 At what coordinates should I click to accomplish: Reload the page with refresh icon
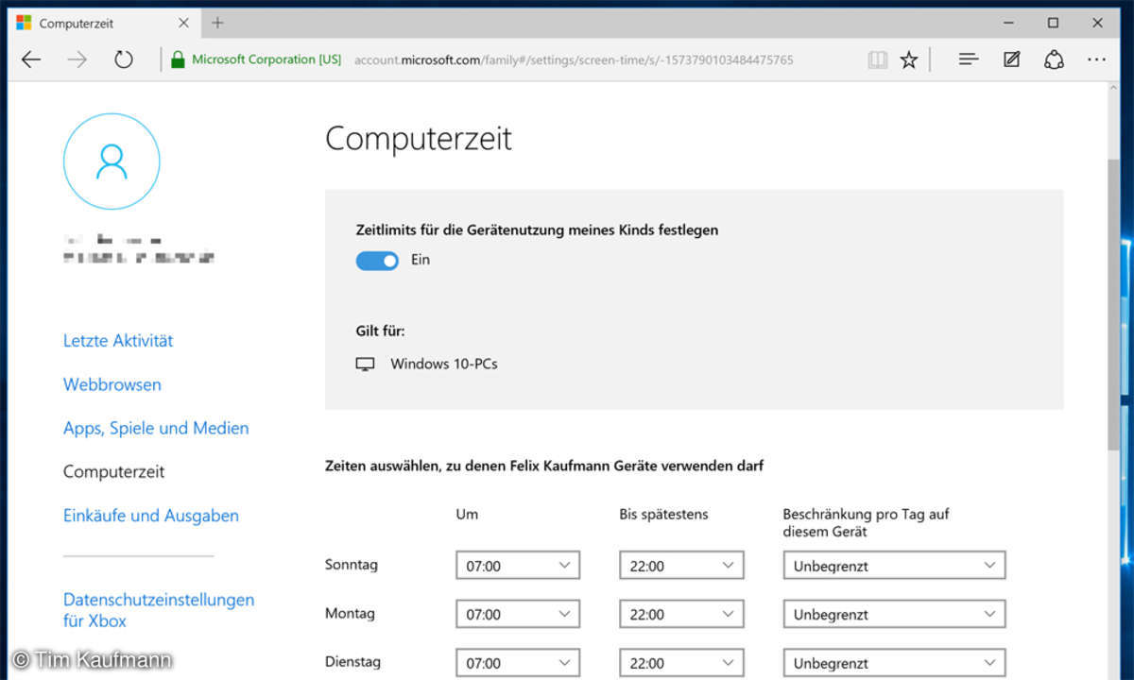coord(124,59)
